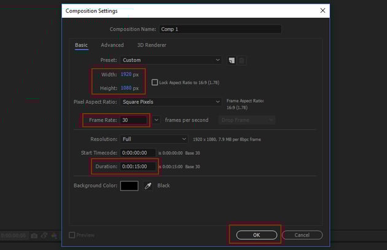Image resolution: width=387 pixels, height=250 pixels.
Task: Click the snapshot camera icon in bottom bar
Action: 34,235
